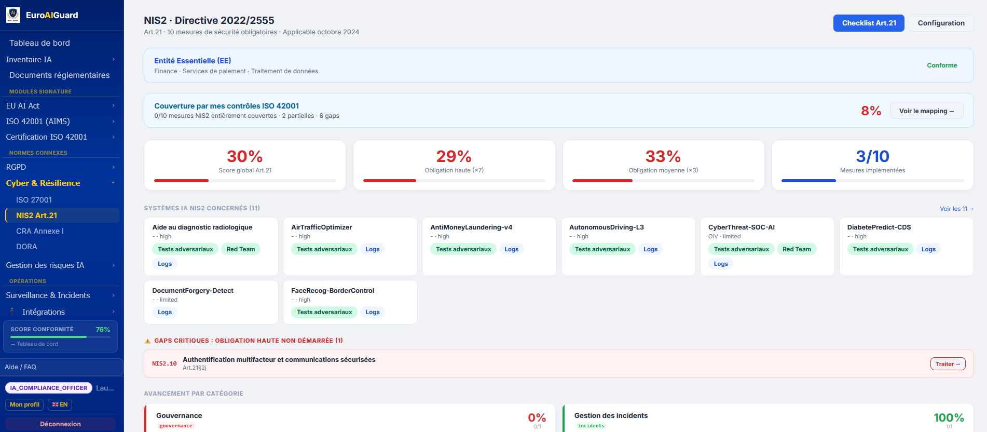Click Voir le mapping button

tap(926, 111)
